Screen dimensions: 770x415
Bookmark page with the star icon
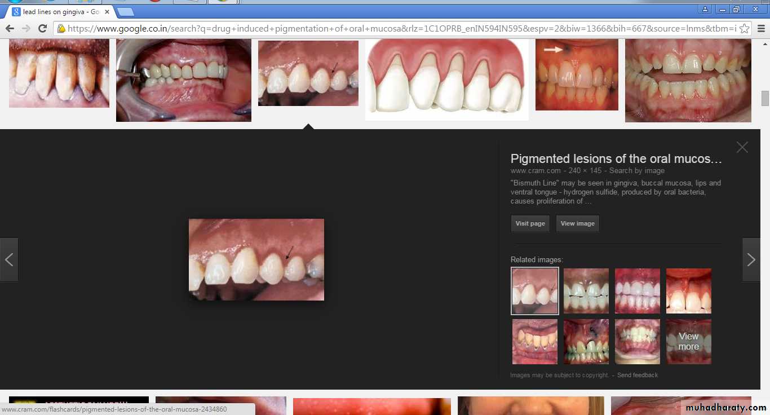point(744,28)
